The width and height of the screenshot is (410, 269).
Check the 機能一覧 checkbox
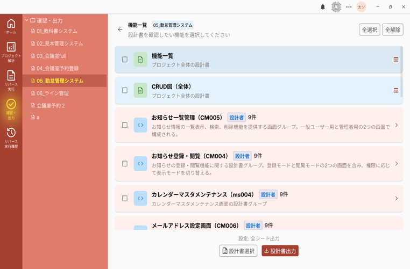pos(125,60)
